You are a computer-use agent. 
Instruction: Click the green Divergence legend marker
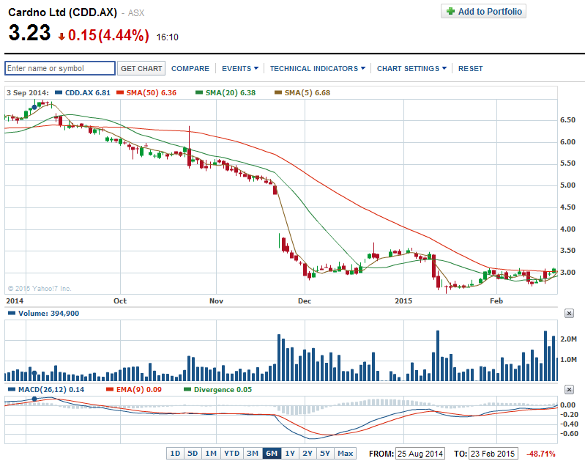(x=187, y=389)
